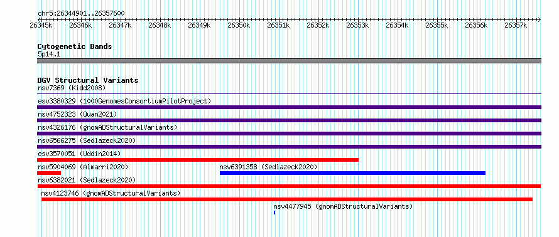Click the chr5:26344901..26357600 region label
The height and width of the screenshot is (237, 559).
pos(81,13)
